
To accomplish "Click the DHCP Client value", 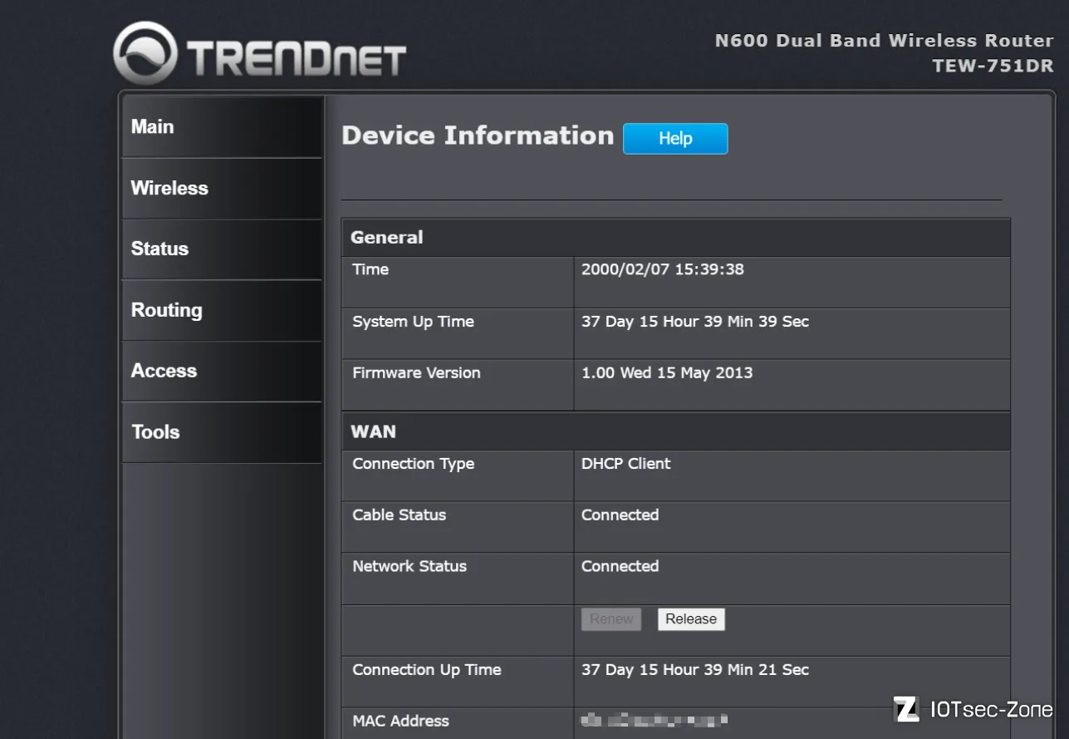I will coord(626,464).
